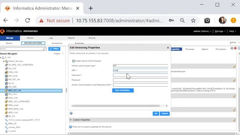Switch to the Reports tab
Viewport: 240px width, 135px height.
[x=71, y=38]
